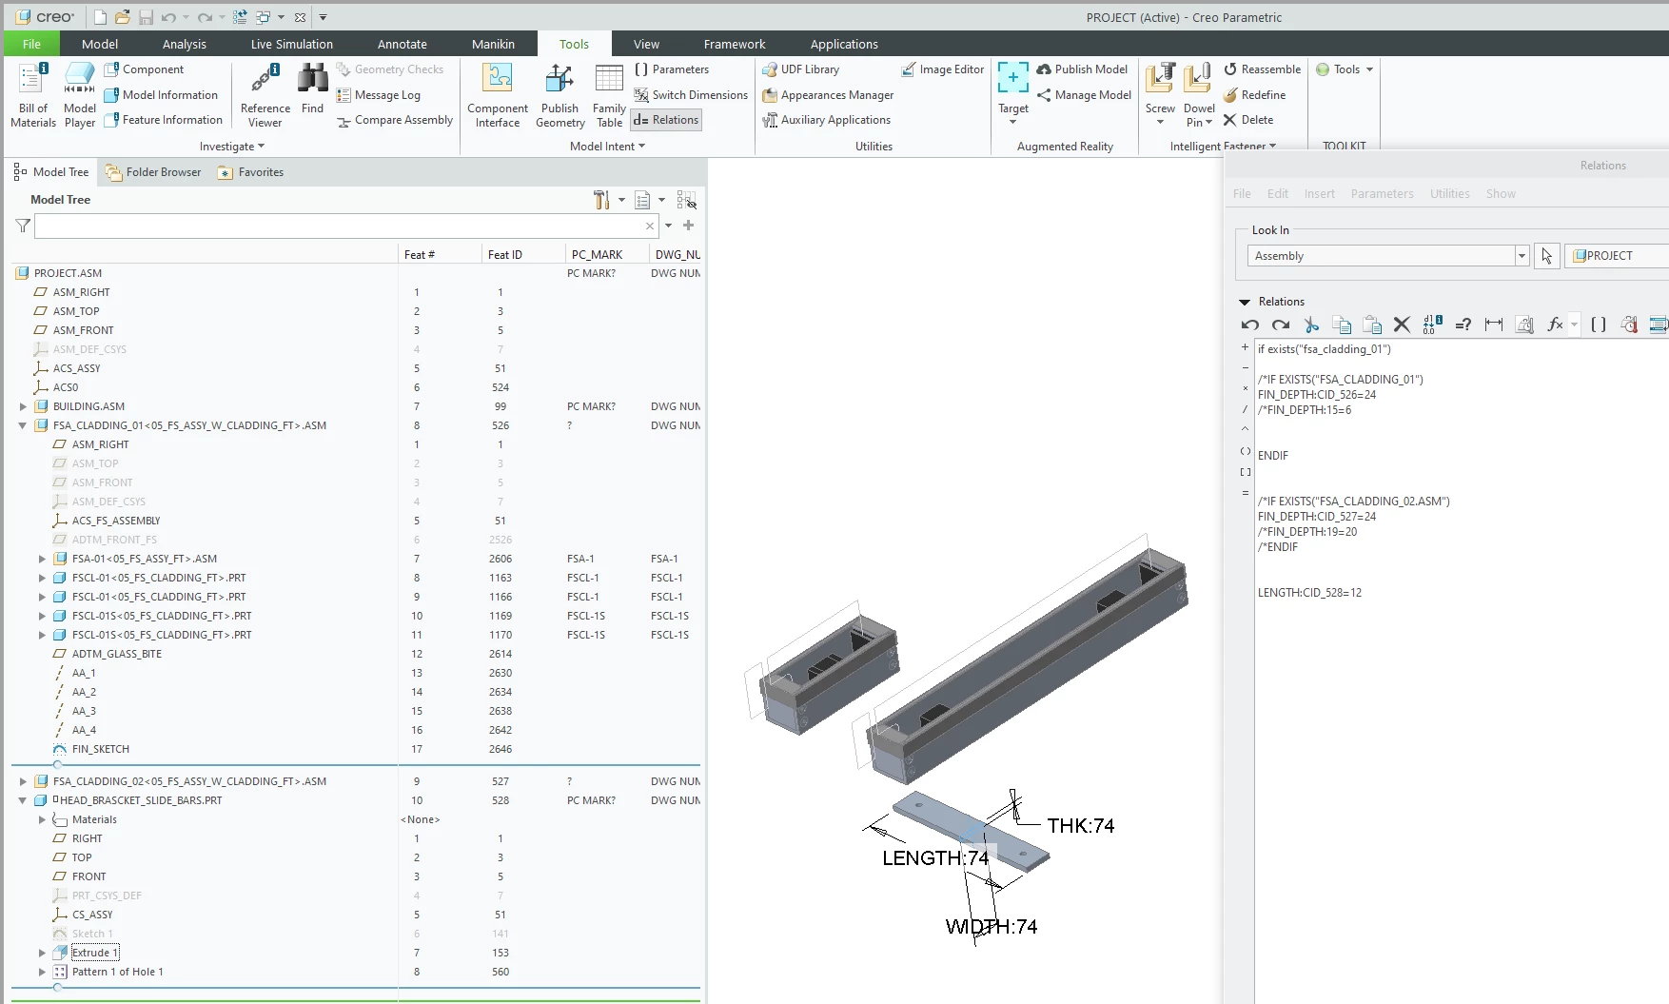The height and width of the screenshot is (1004, 1669).
Task: Toggle dimension names and values in Relations
Action: point(1432,325)
